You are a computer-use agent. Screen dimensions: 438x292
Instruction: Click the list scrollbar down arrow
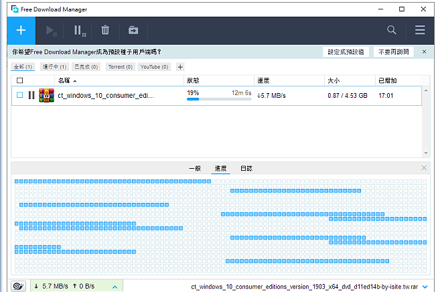click(426, 153)
